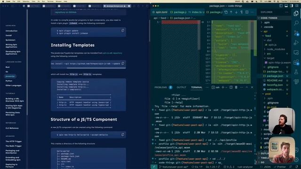301x169 pixels.
Task: Go to next change in diff editor
Action: (x=236, y=12)
